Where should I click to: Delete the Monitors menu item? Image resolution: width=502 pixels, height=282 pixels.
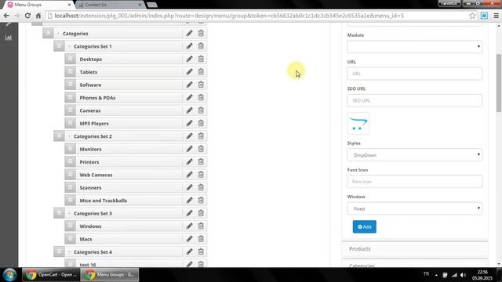pos(201,149)
